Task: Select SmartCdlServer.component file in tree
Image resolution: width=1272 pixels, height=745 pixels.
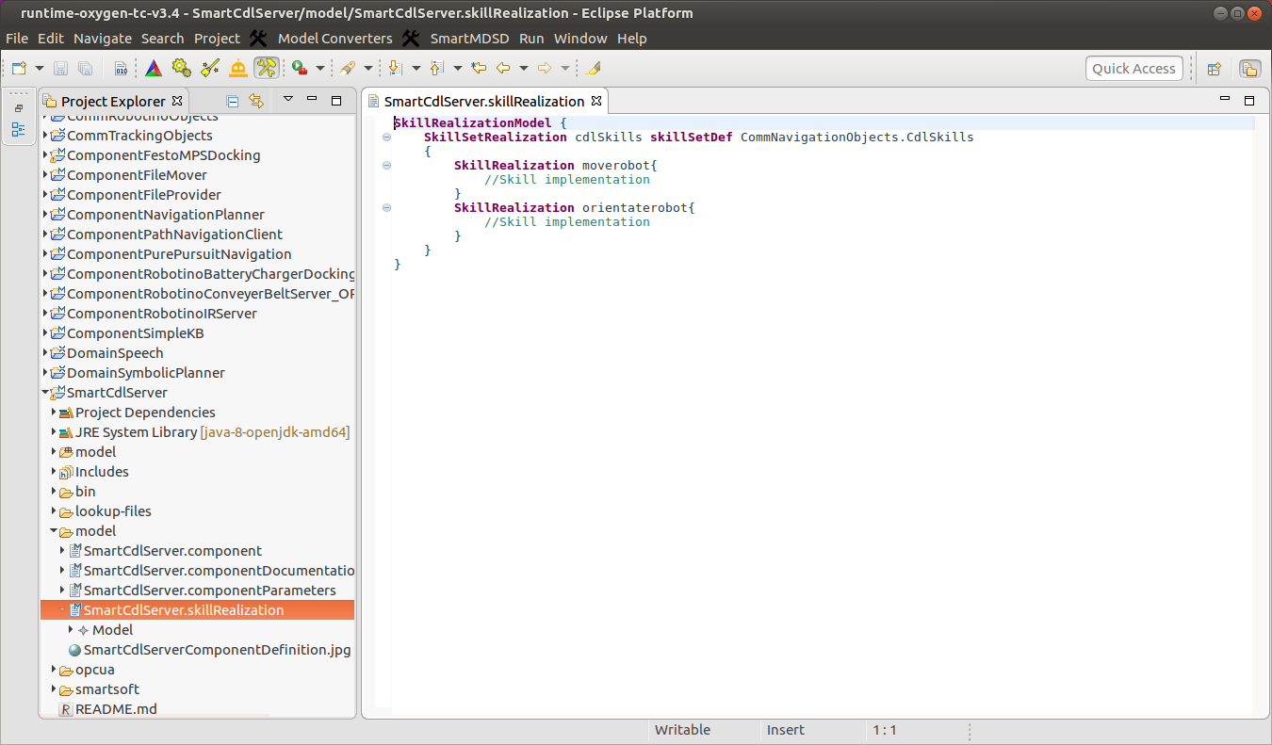Action: tap(172, 551)
